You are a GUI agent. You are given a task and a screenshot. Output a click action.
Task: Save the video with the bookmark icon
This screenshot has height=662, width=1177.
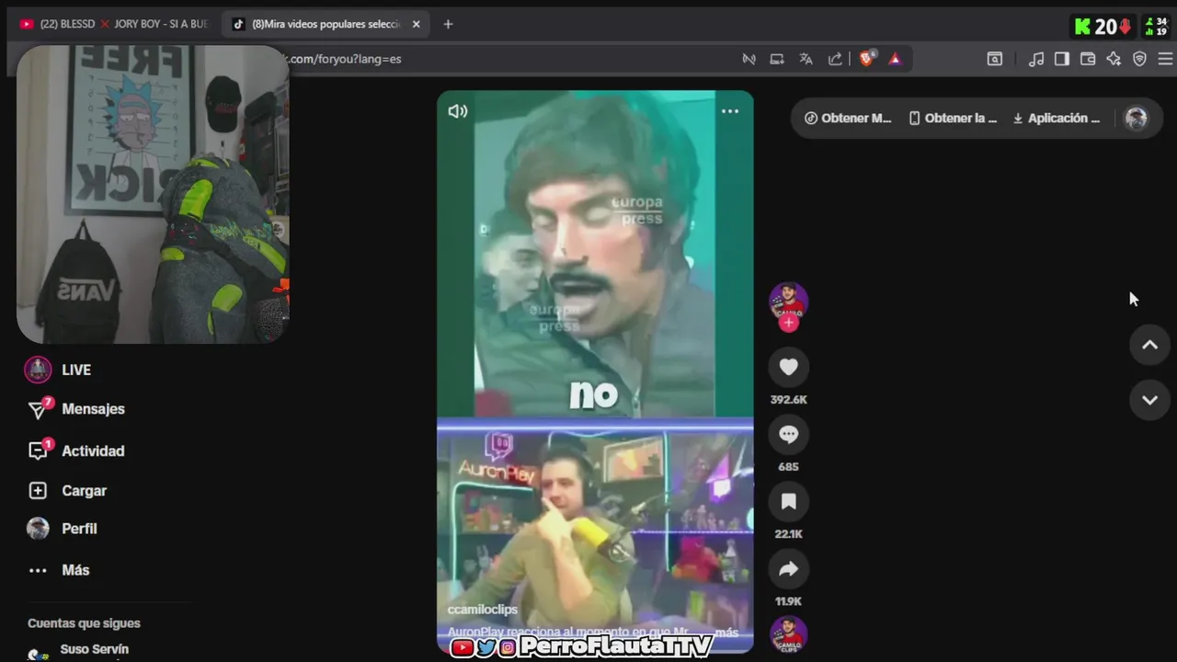(788, 502)
